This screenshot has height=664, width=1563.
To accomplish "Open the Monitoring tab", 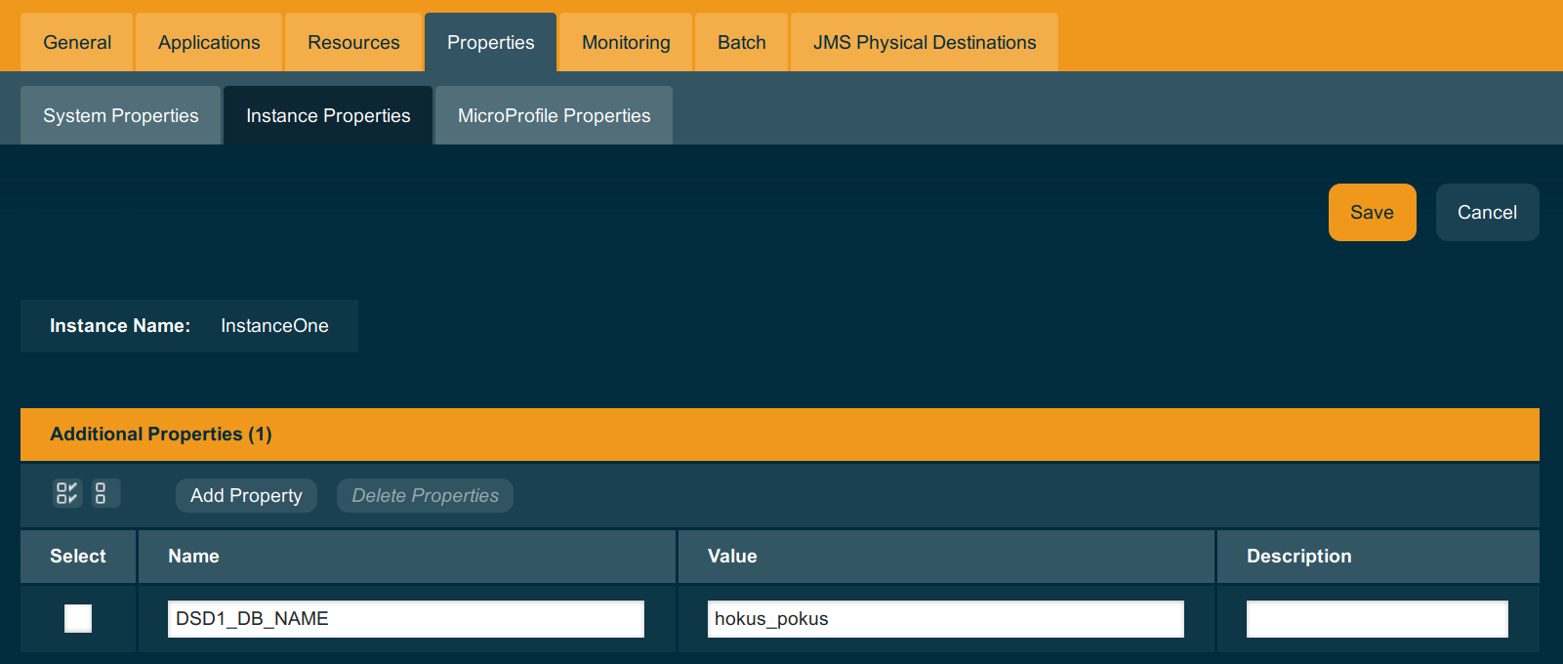I will pyautogui.click(x=626, y=43).
